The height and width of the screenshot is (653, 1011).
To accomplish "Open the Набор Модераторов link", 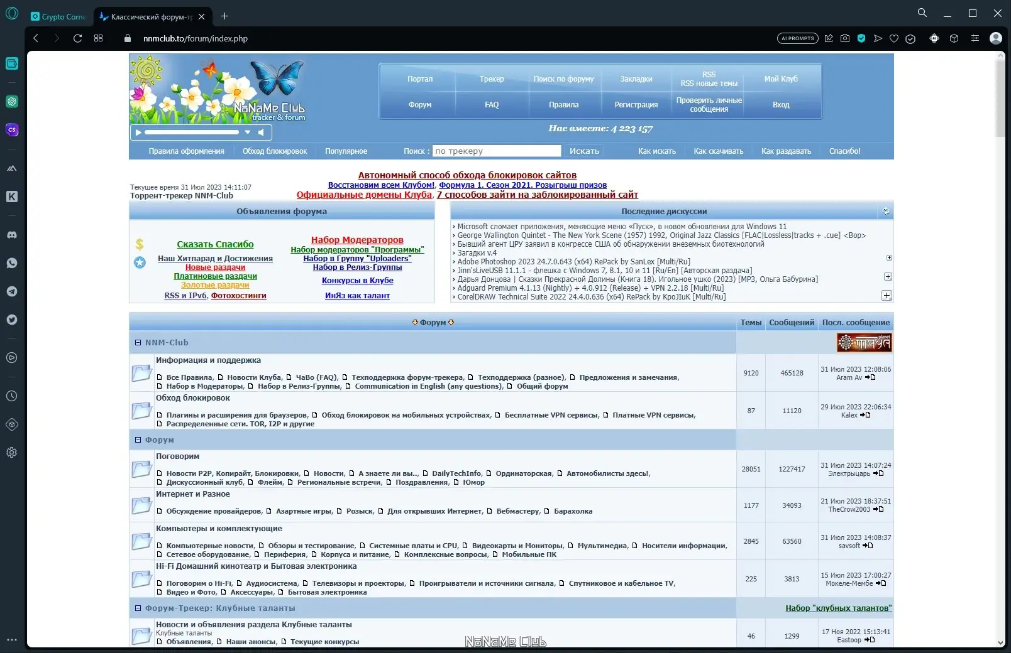I will (x=357, y=240).
